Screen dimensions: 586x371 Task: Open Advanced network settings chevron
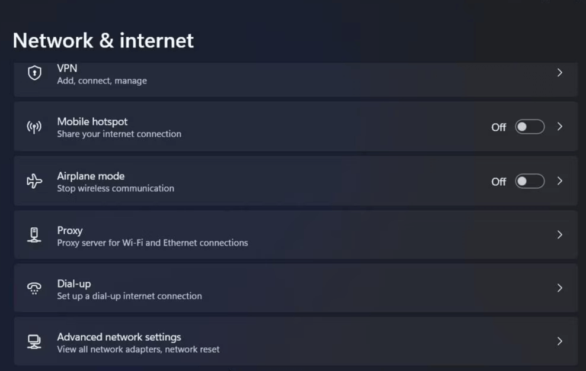[x=559, y=341]
